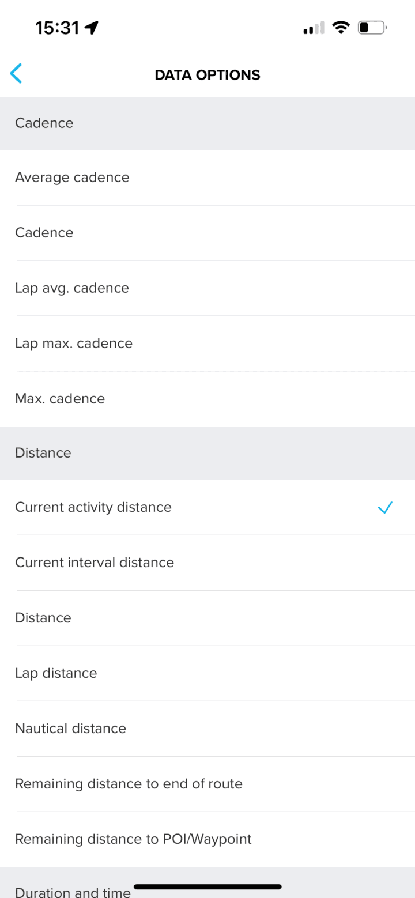
Task: Tap the battery indicator icon
Action: [372, 27]
